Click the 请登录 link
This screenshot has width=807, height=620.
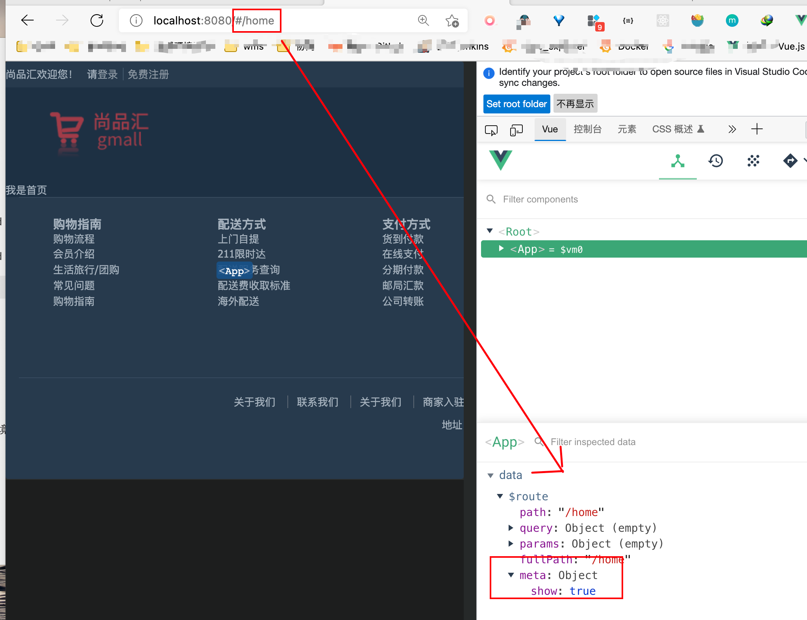(102, 74)
